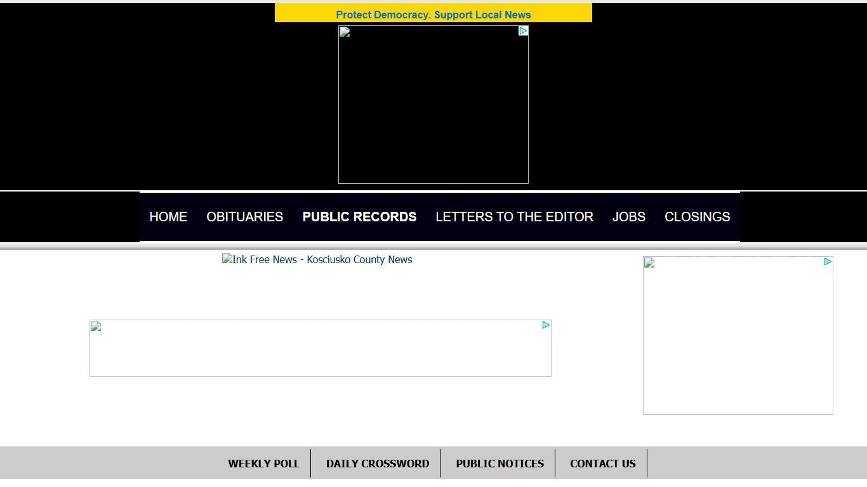
Task: Click the Ink Free News logo image icon
Action: point(227,259)
